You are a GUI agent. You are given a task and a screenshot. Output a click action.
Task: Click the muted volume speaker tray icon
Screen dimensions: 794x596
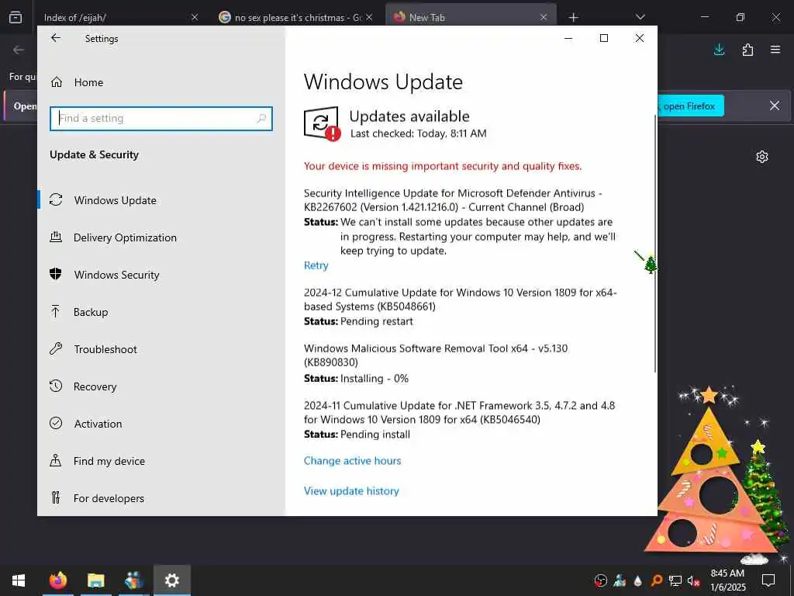pos(693,580)
